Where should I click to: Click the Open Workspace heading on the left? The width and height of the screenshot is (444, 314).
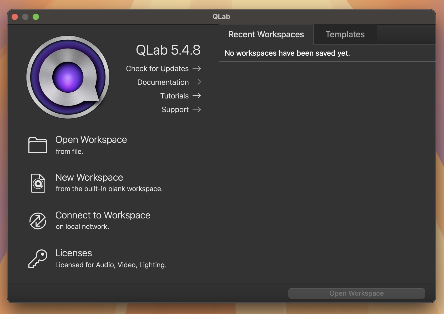click(91, 140)
